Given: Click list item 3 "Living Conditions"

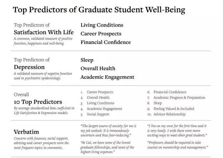Looking at the screenshot, I should point(100,103).
